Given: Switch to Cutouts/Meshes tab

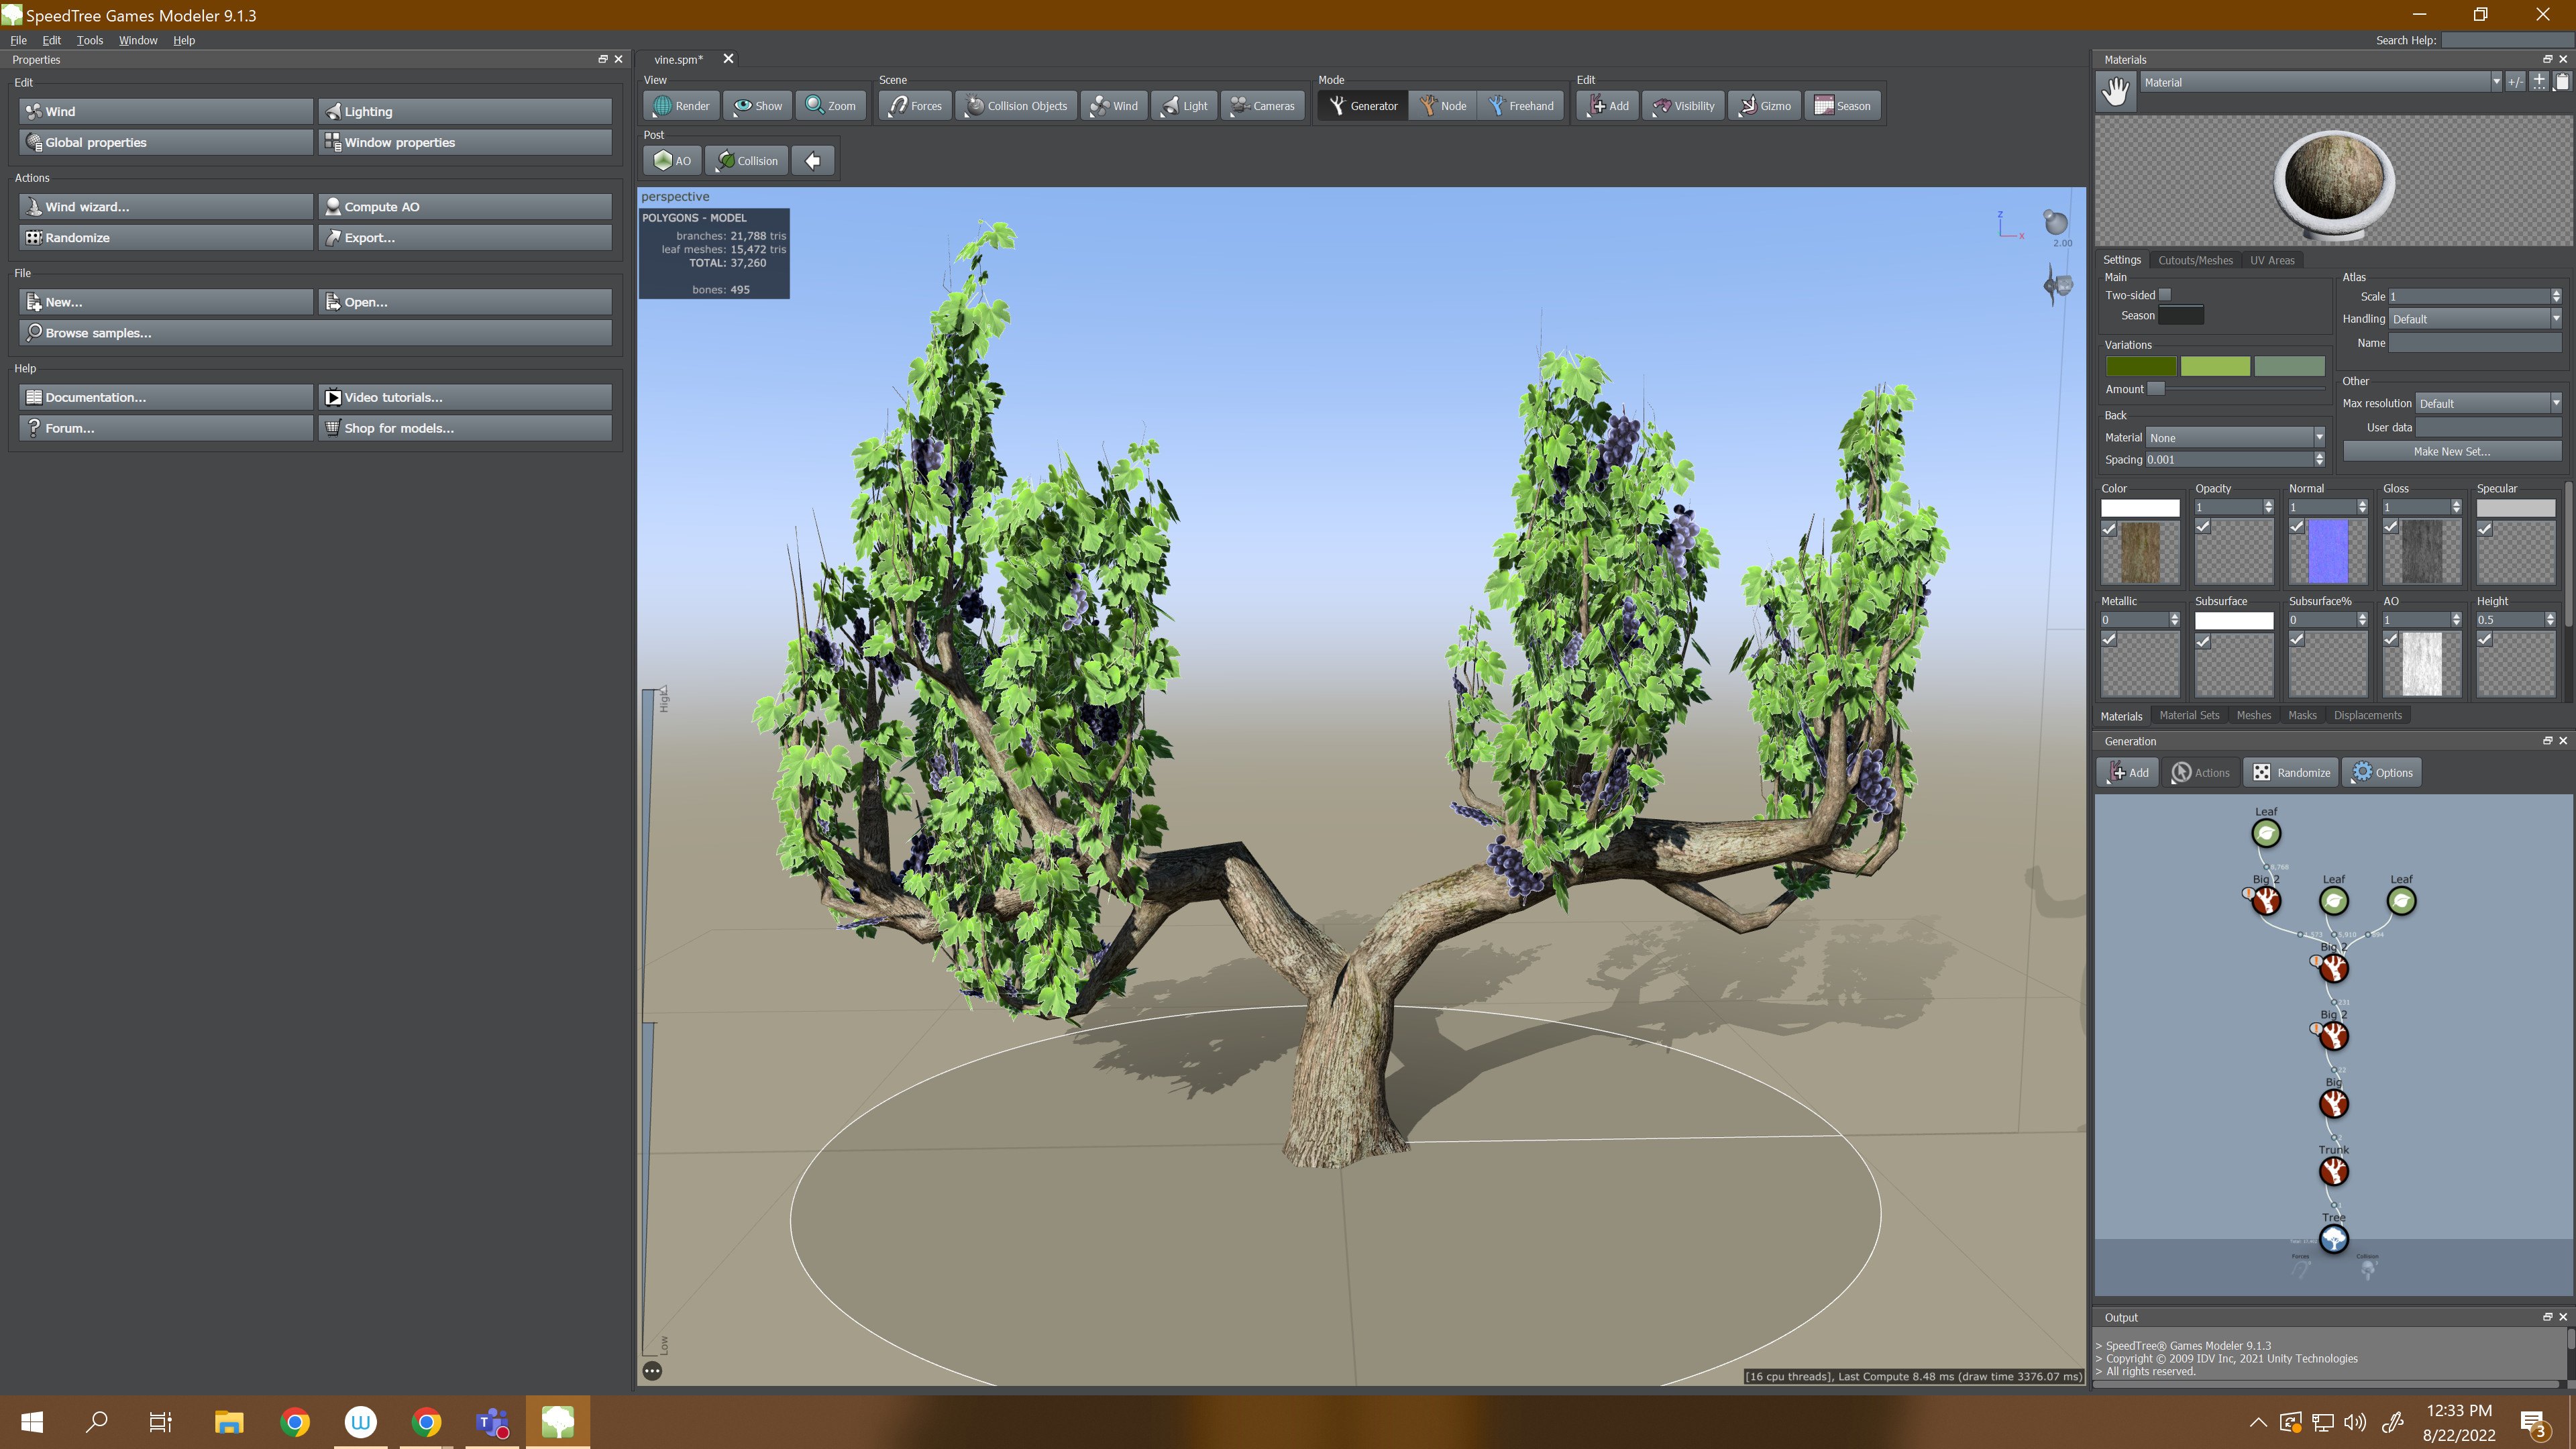Looking at the screenshot, I should pyautogui.click(x=2195, y=260).
